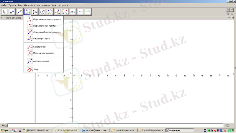Select the Slider a=2 tool

[x=80, y=12]
